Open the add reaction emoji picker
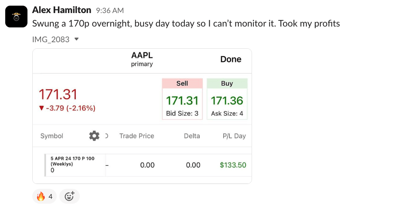The height and width of the screenshot is (208, 402). pyautogui.click(x=69, y=196)
